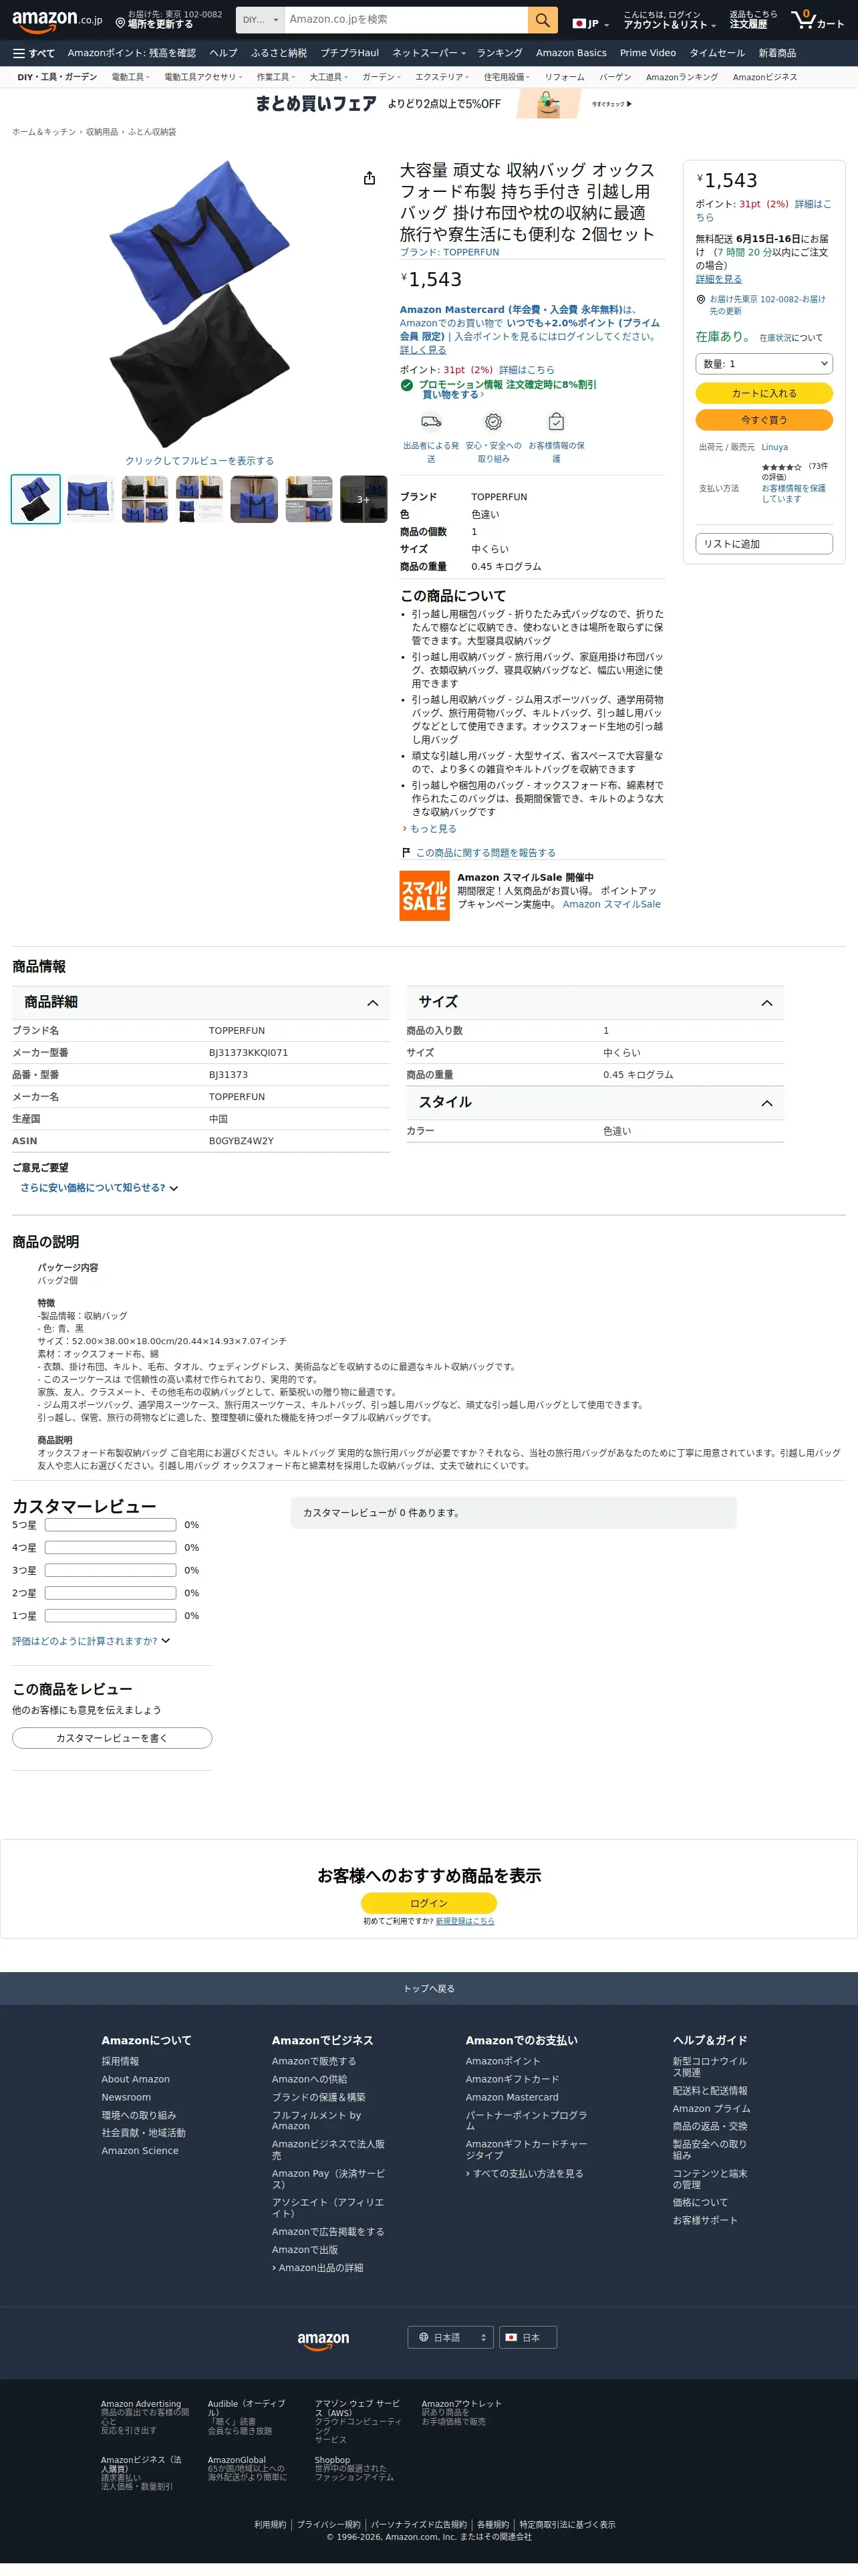The image size is (858, 2576).
Task: Open the 3+ more images thumbnail
Action: click(364, 499)
